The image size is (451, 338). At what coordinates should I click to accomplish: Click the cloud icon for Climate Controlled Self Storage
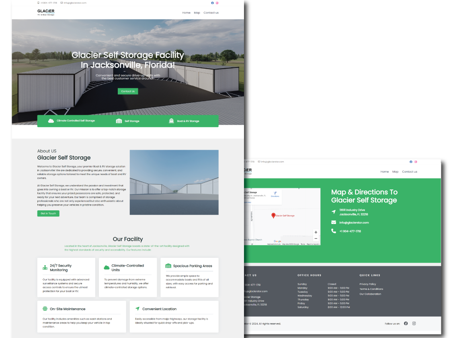[51, 121]
